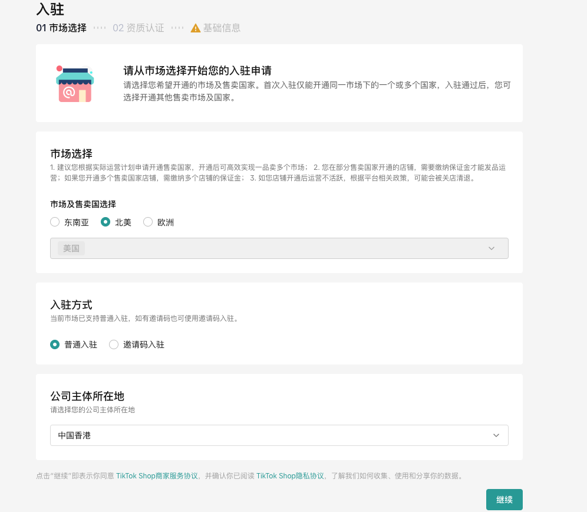Viewport: 587px width, 512px height.
Task: Expand the country selector under 市场及售卖国选择
Action: tap(279, 248)
